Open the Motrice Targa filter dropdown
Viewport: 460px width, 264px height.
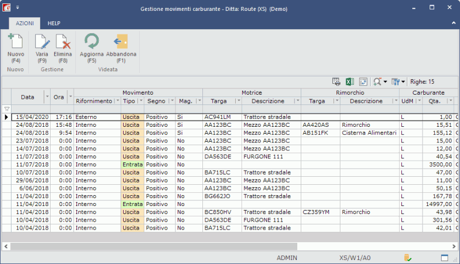coord(239,100)
